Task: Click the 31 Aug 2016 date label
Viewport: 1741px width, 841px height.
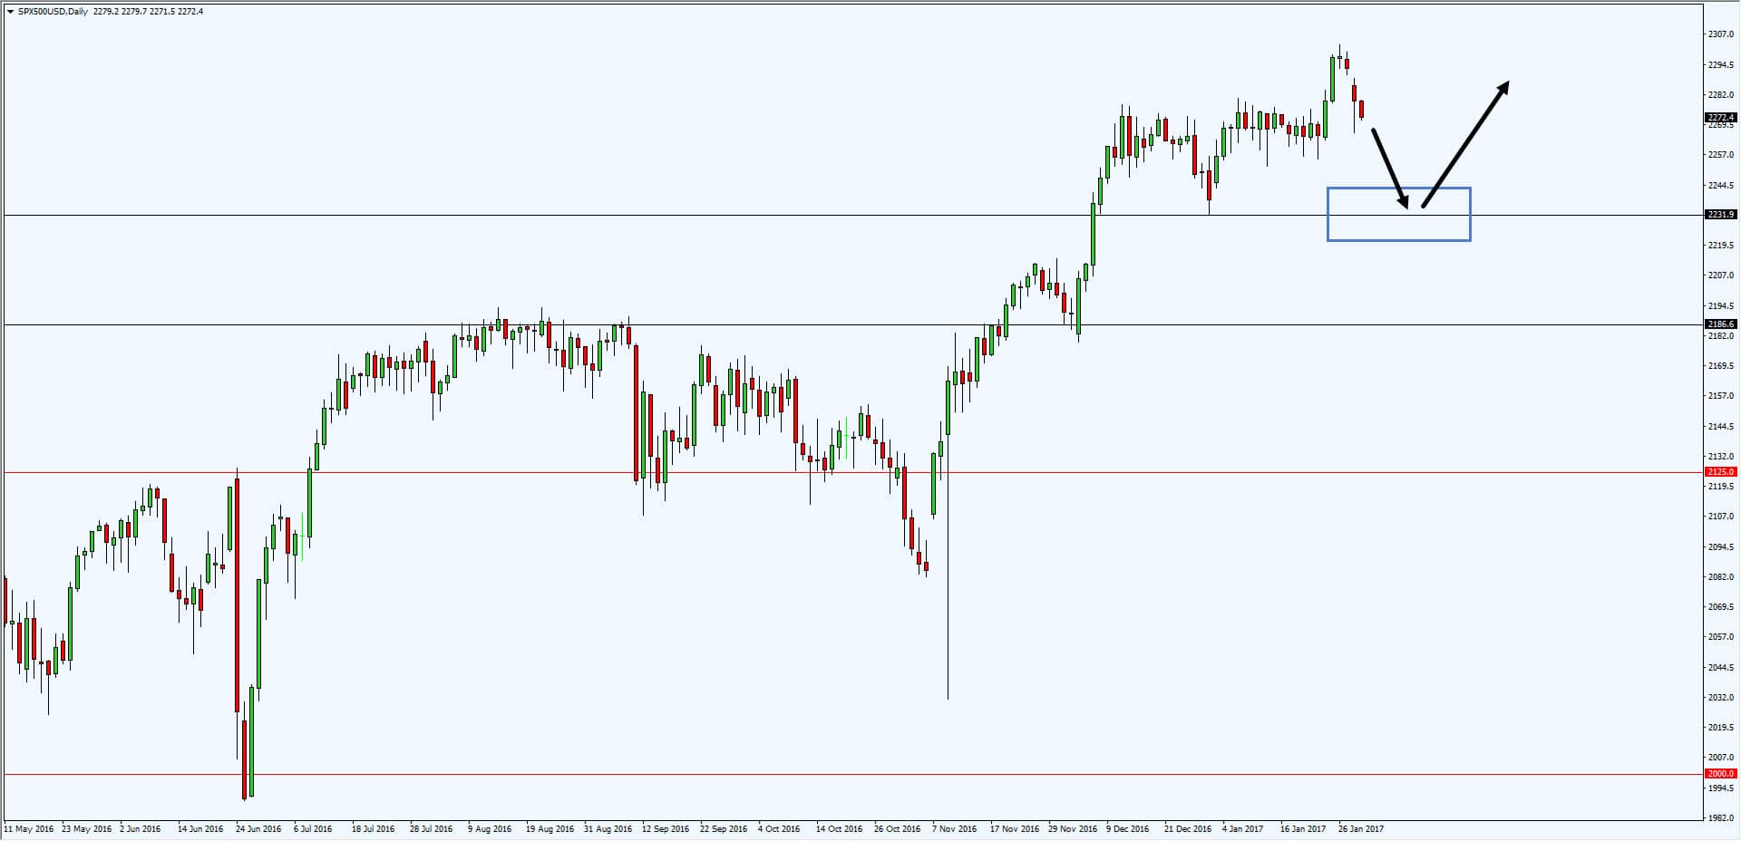Action: pos(608,829)
